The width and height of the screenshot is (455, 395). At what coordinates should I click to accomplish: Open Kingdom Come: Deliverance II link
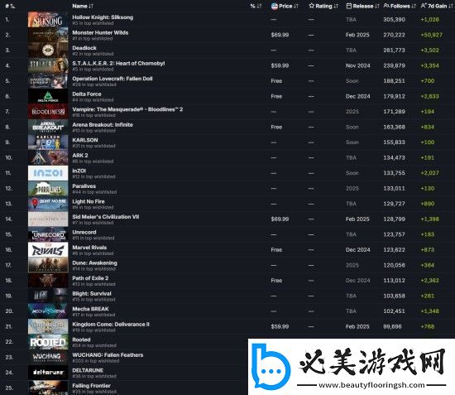(x=111, y=324)
